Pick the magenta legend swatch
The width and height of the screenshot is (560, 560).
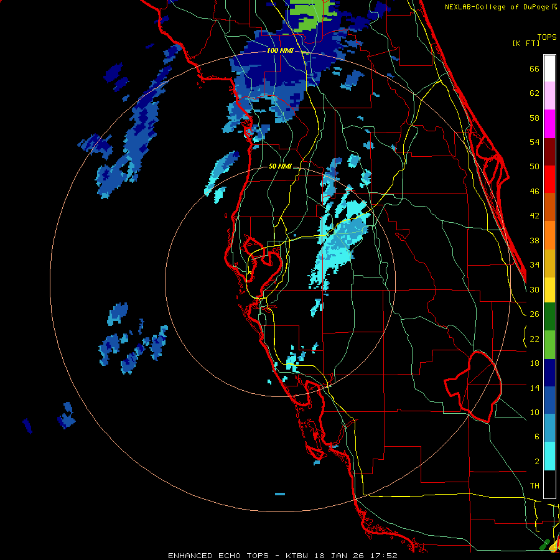click(x=549, y=124)
